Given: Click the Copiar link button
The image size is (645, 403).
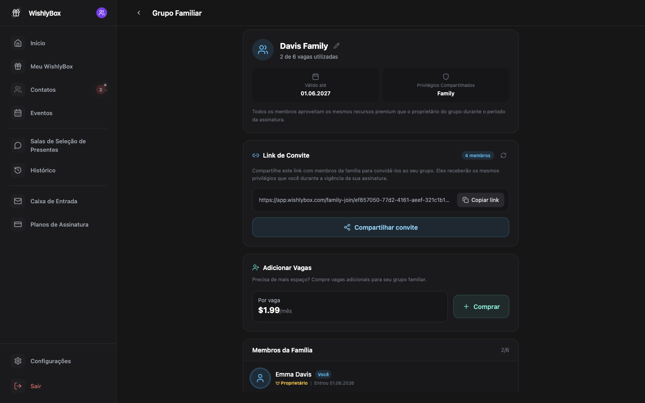Looking at the screenshot, I should click(481, 200).
